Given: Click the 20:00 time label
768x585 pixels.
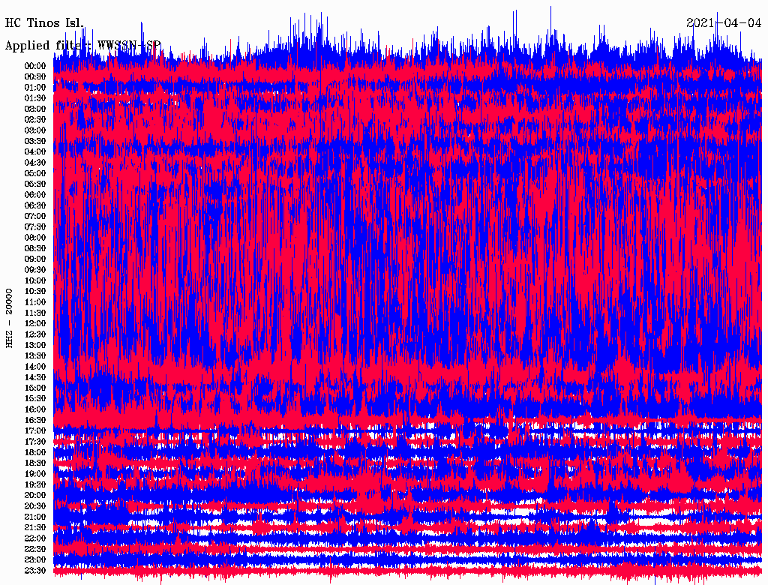Looking at the screenshot, I should coord(35,496).
